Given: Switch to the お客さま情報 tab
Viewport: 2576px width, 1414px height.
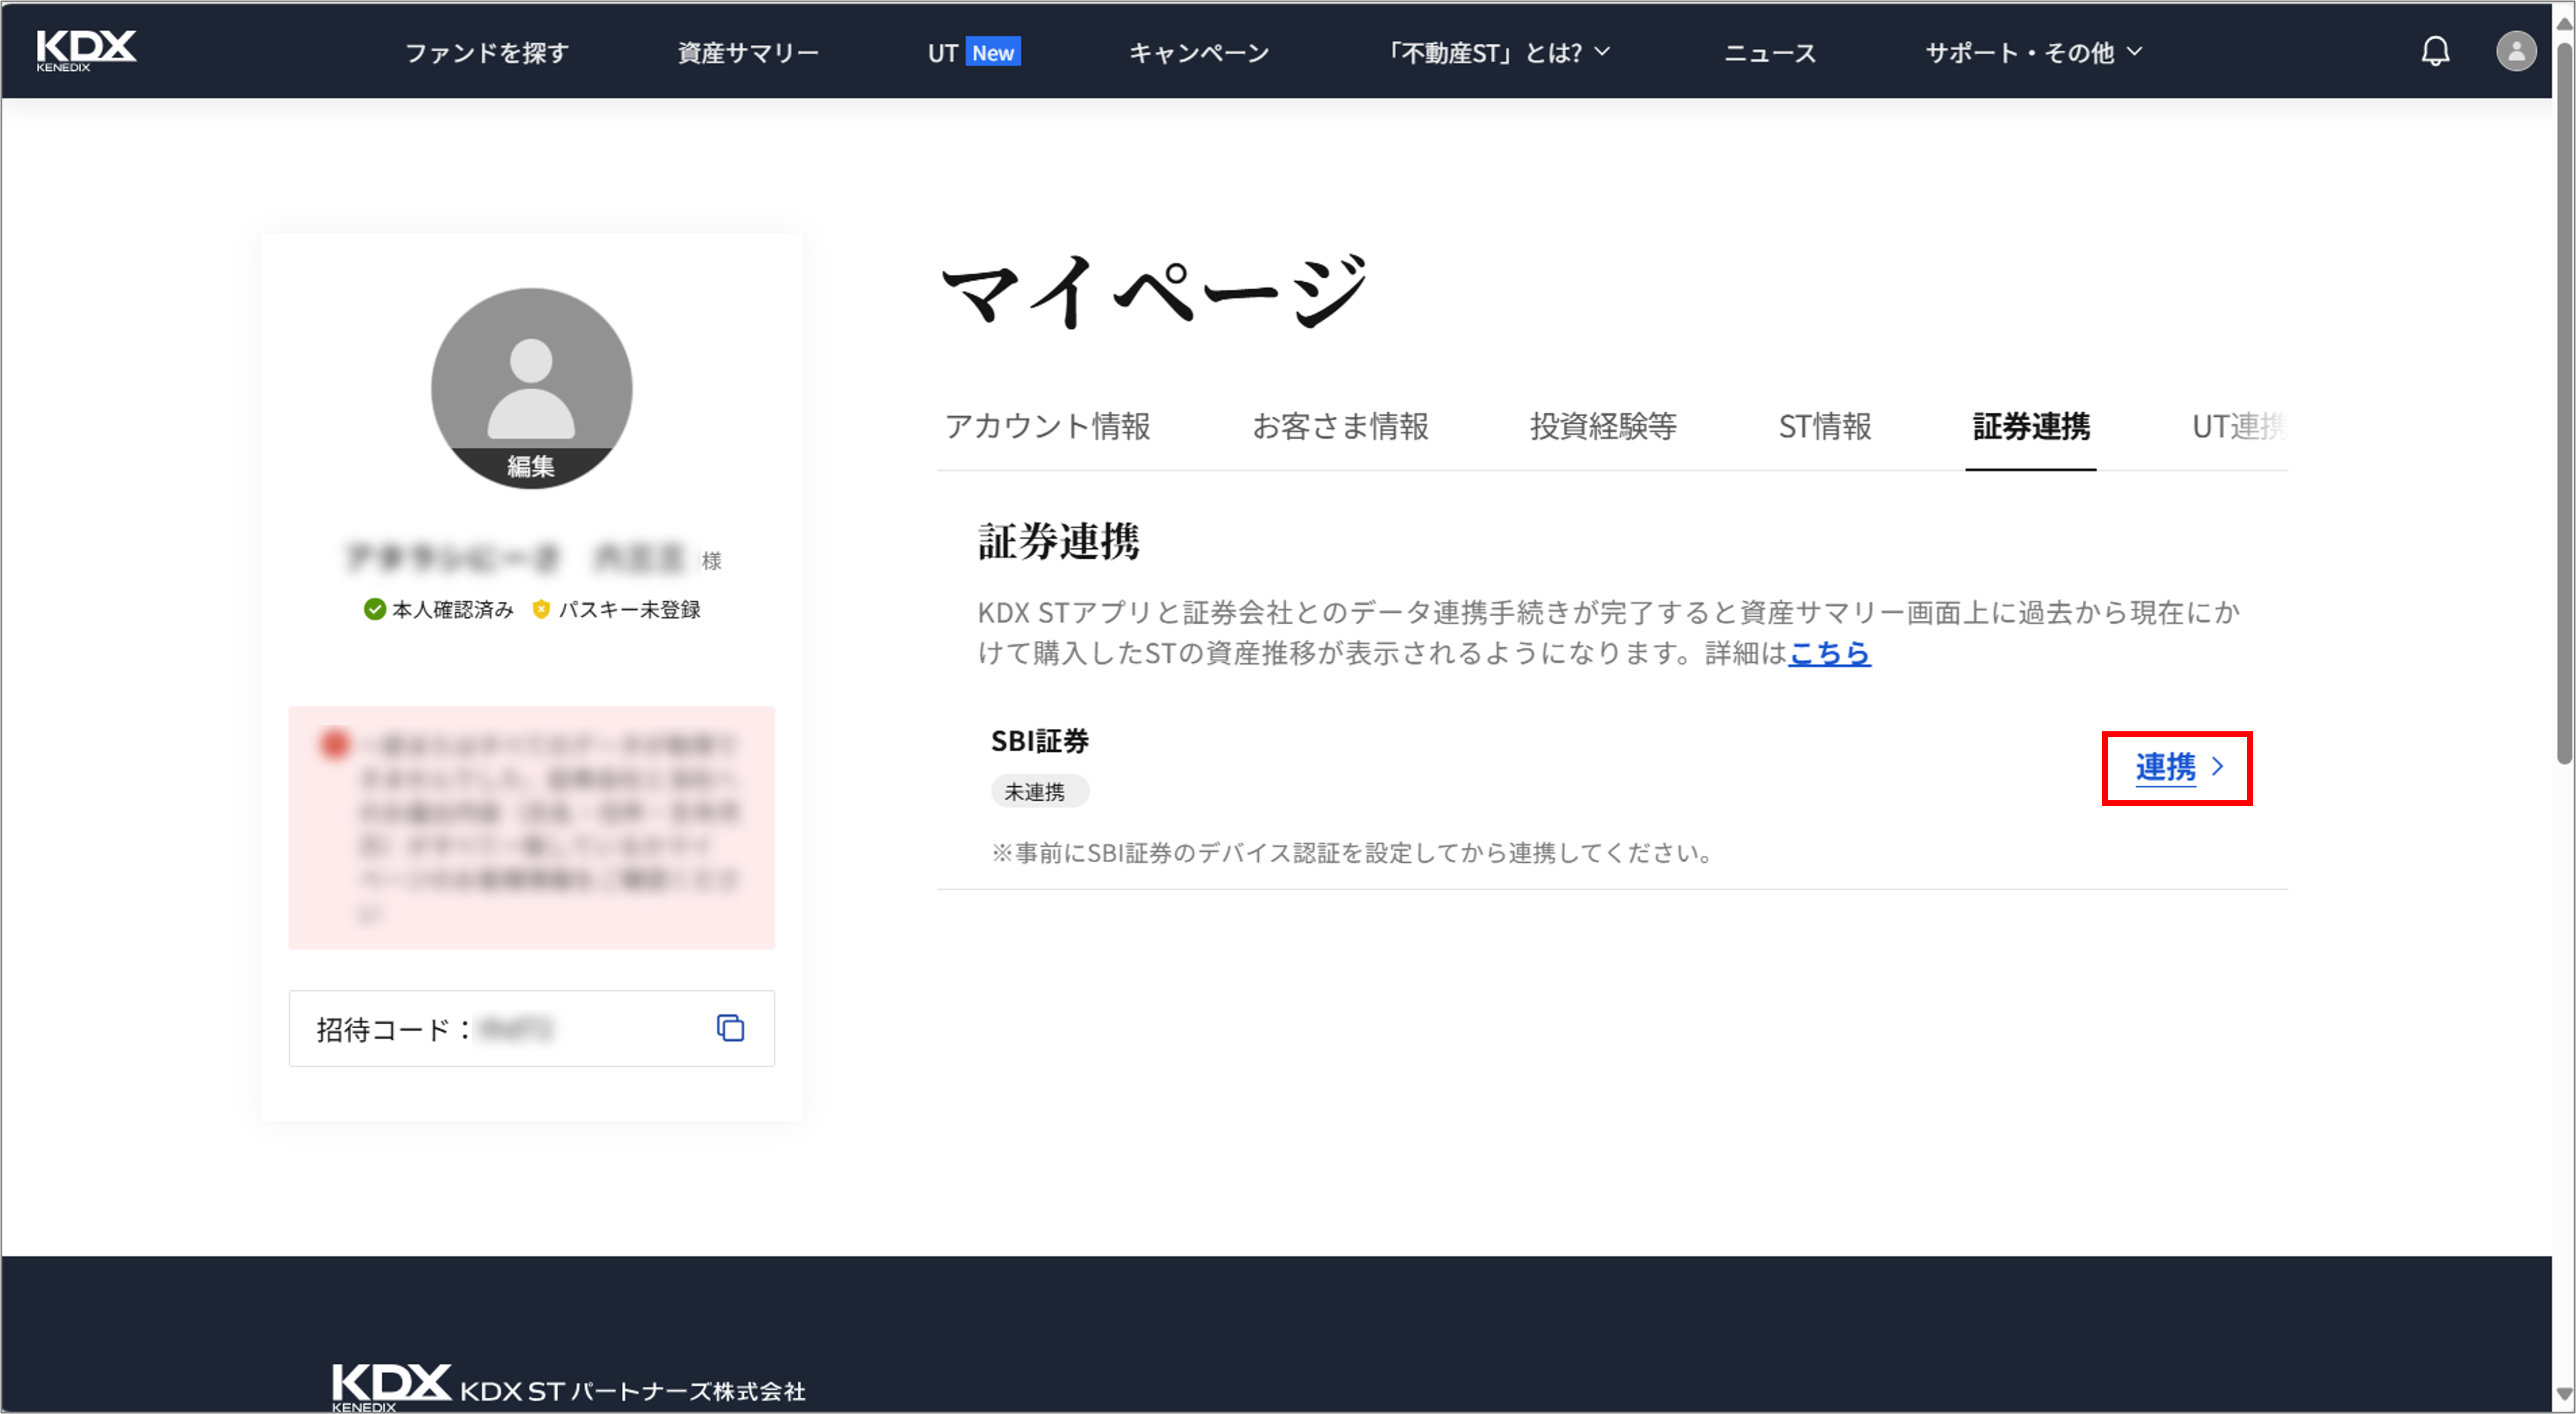Looking at the screenshot, I should (x=1340, y=426).
